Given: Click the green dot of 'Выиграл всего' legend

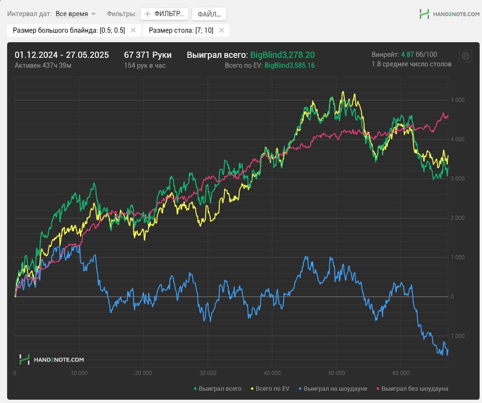Looking at the screenshot, I should [195, 389].
